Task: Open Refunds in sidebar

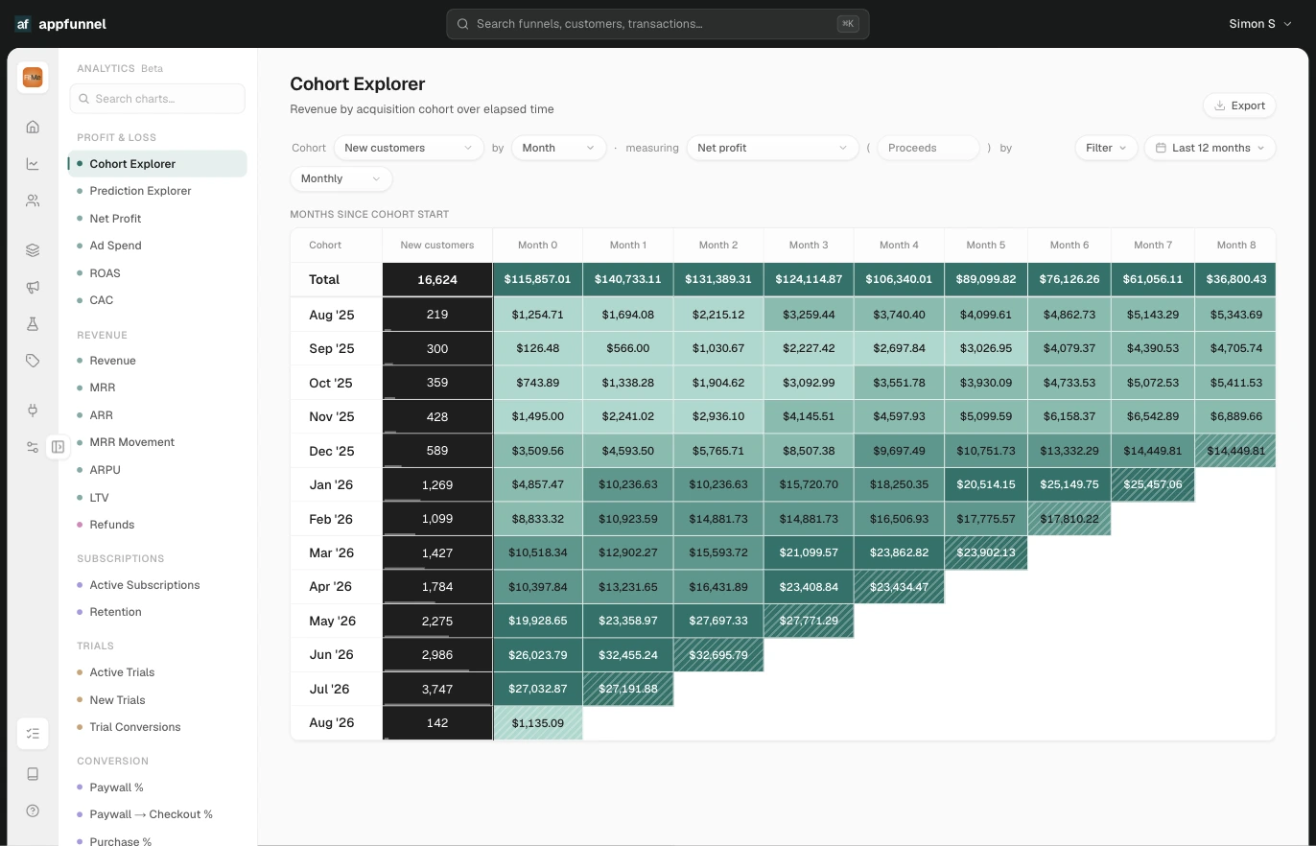Action: [157, 525]
